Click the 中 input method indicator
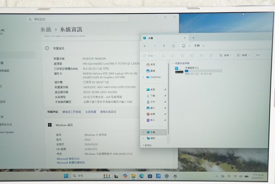The image size is (275, 184). pos(229,176)
